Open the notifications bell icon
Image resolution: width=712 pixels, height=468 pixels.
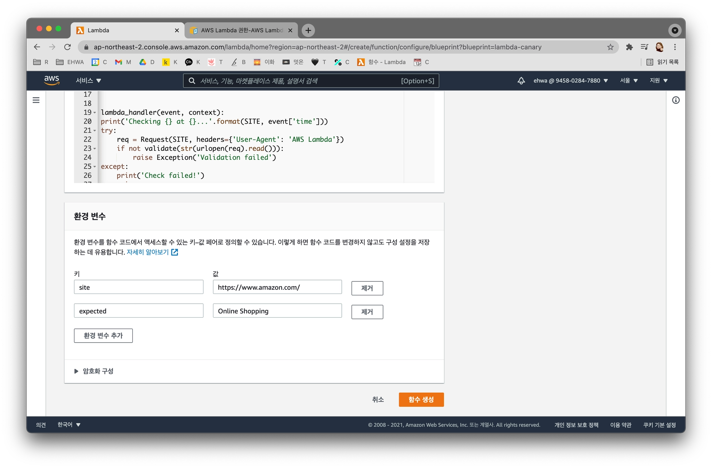coord(521,81)
